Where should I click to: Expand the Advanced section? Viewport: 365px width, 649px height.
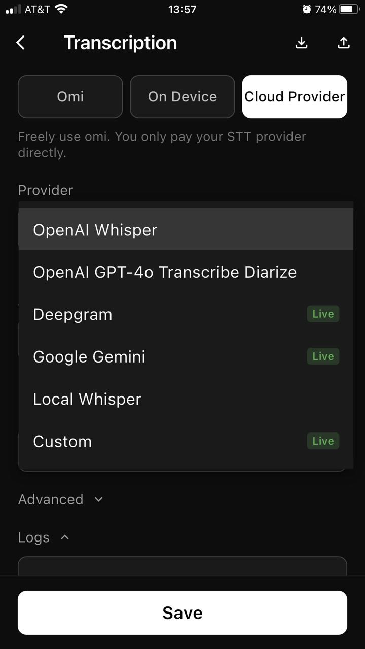(61, 499)
